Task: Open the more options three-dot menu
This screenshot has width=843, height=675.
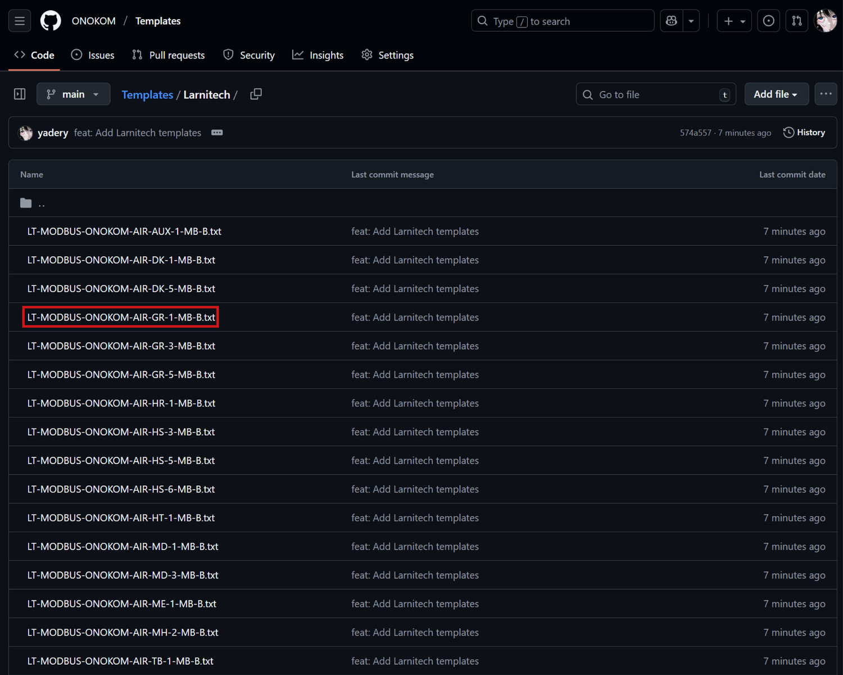Action: 826,94
